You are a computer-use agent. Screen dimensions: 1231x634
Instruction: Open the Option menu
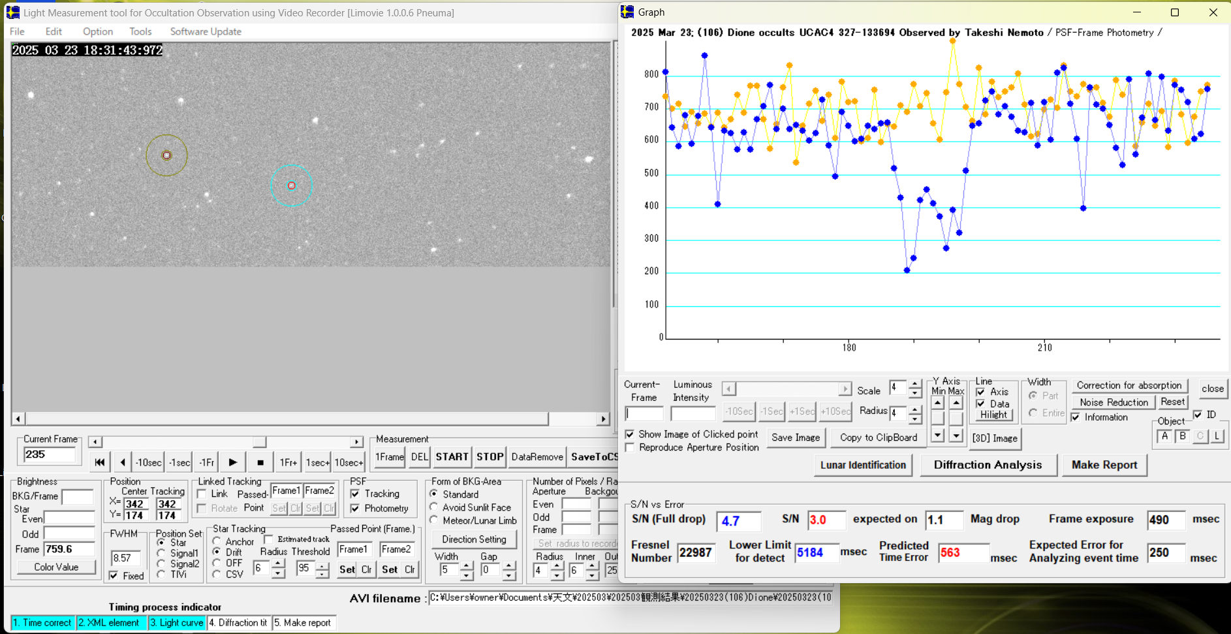(x=97, y=31)
